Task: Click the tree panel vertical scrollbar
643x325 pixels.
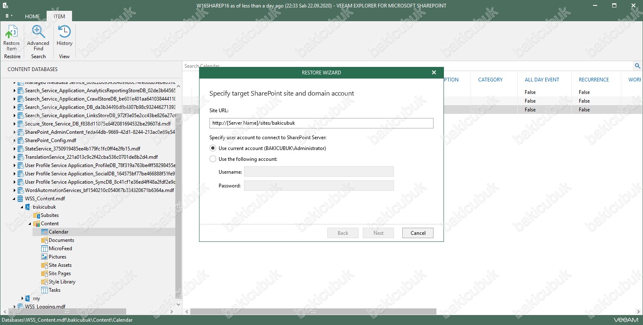Action: (178, 206)
